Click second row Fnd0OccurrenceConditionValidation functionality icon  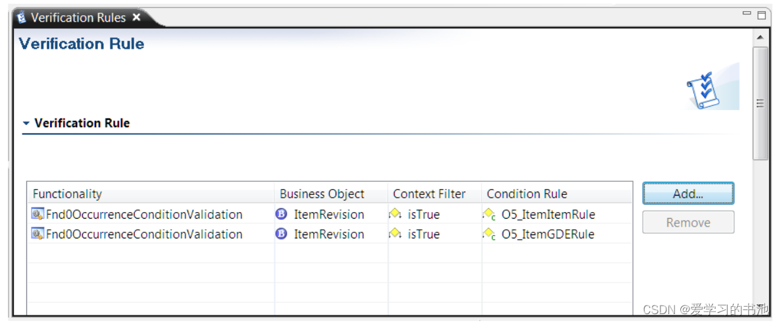38,234
